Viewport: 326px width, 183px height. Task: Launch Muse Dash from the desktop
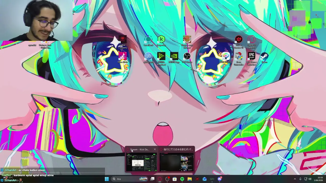click(123, 58)
